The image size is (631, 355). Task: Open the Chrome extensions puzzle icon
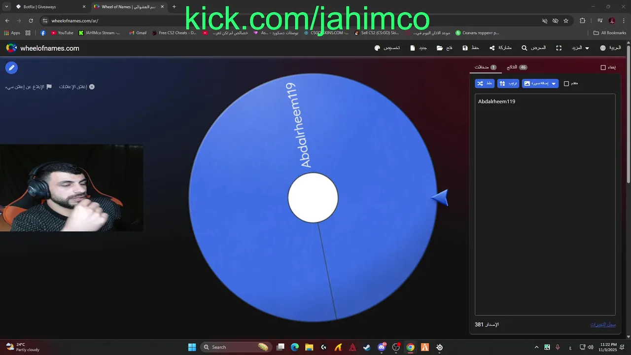583,21
